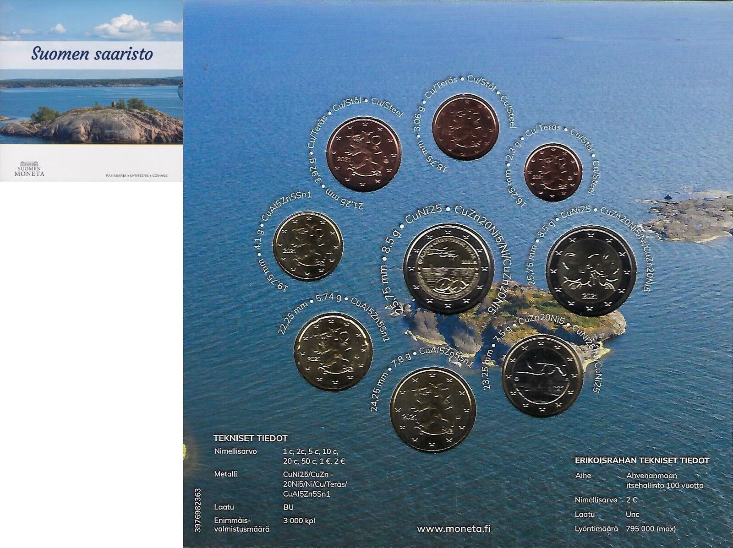Open the www.moneta.fi web address
The height and width of the screenshot is (548, 733).
[x=454, y=529]
